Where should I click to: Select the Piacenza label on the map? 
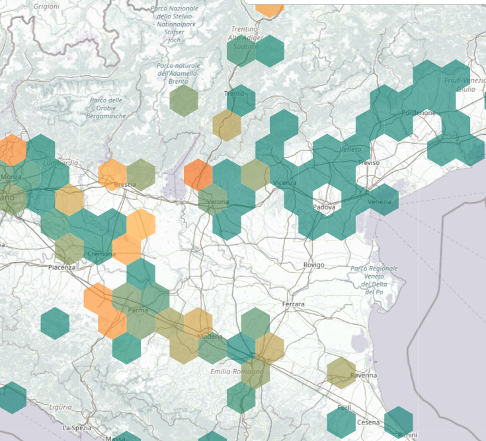pyautogui.click(x=62, y=267)
